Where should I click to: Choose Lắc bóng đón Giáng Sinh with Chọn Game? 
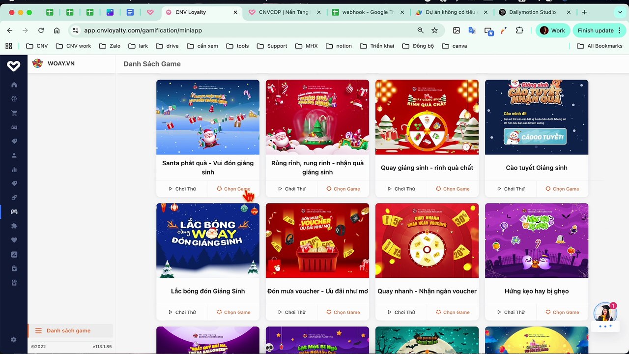coord(233,312)
